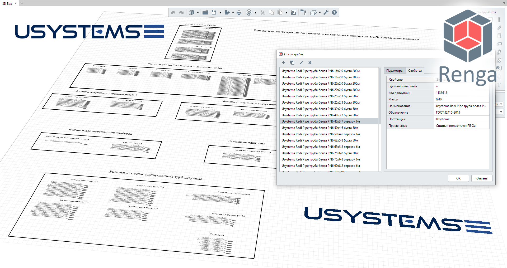Open help with the question mark icon
This screenshot has width=507, height=268.
tap(334, 12)
